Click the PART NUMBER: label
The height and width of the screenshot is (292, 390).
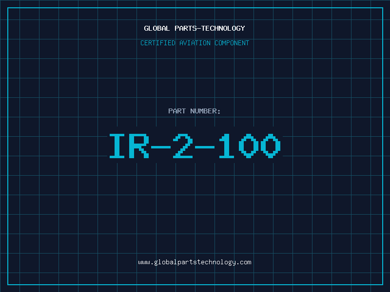pyautogui.click(x=195, y=111)
